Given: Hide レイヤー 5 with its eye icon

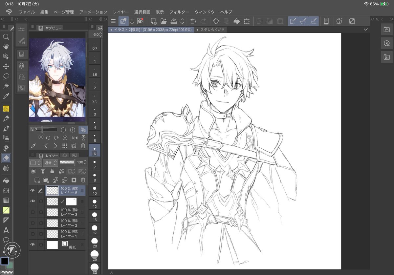Looking at the screenshot, I should [33, 190].
